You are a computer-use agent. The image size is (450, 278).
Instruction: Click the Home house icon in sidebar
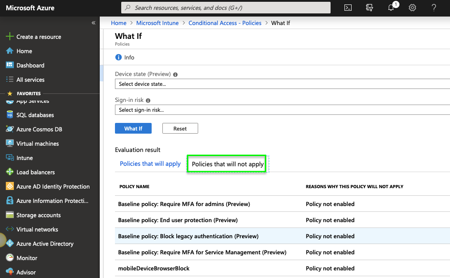click(x=10, y=51)
